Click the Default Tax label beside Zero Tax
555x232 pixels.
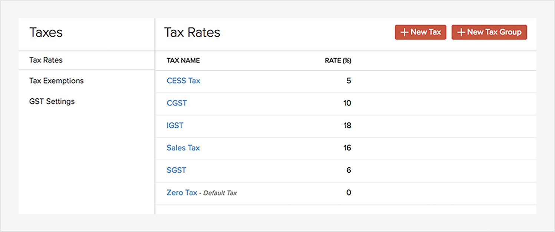coord(220,193)
